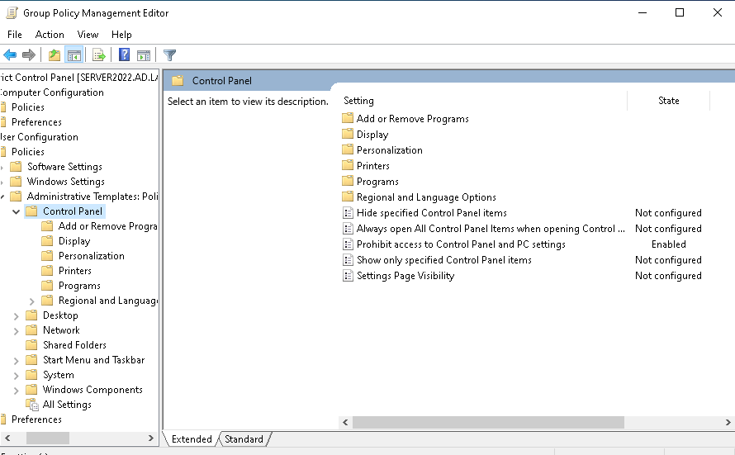
Task: Expand the Start Menu and Taskbar node
Action: tap(17, 360)
